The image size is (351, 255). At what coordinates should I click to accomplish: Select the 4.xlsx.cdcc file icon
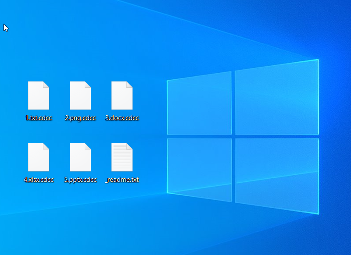[x=39, y=157]
